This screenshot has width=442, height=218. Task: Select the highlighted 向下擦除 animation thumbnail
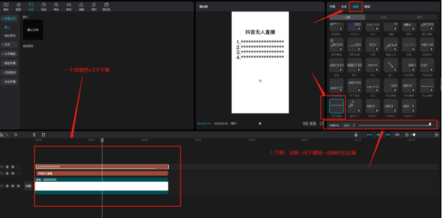click(336, 106)
